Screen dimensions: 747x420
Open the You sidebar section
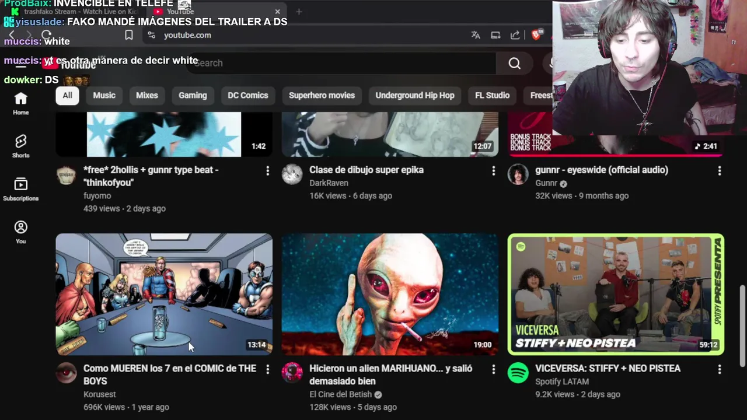pyautogui.click(x=20, y=232)
